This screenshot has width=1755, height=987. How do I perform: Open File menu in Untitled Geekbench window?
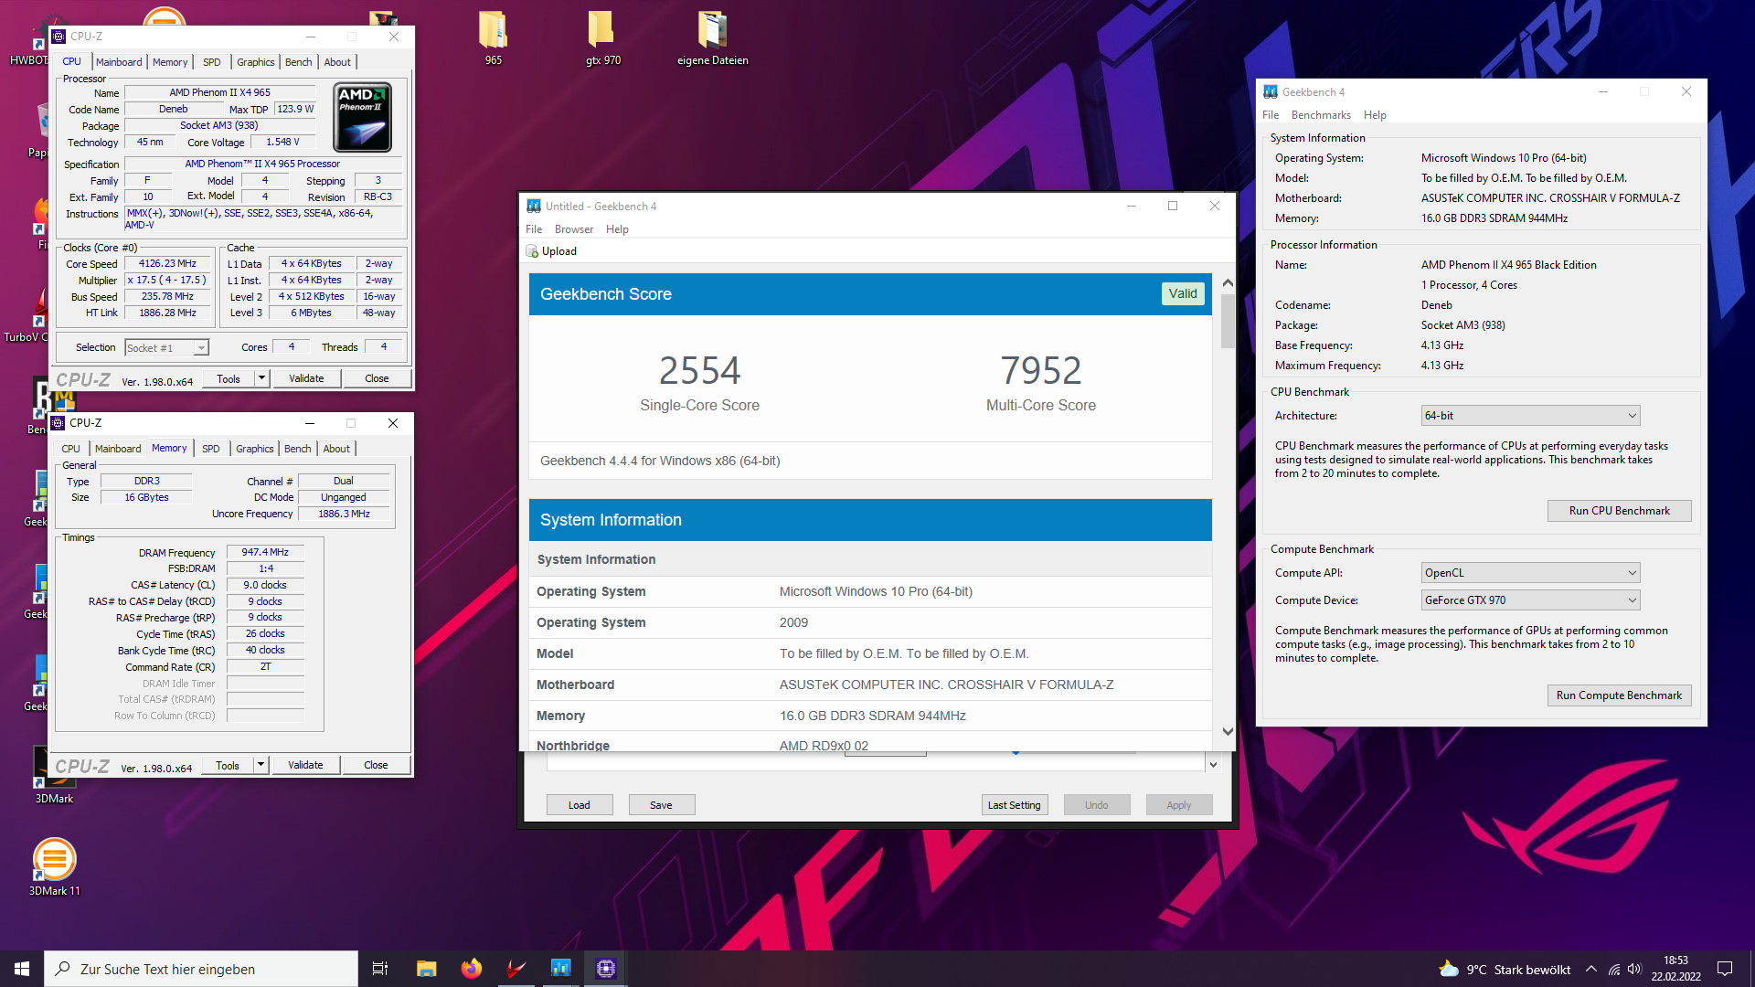coord(534,229)
